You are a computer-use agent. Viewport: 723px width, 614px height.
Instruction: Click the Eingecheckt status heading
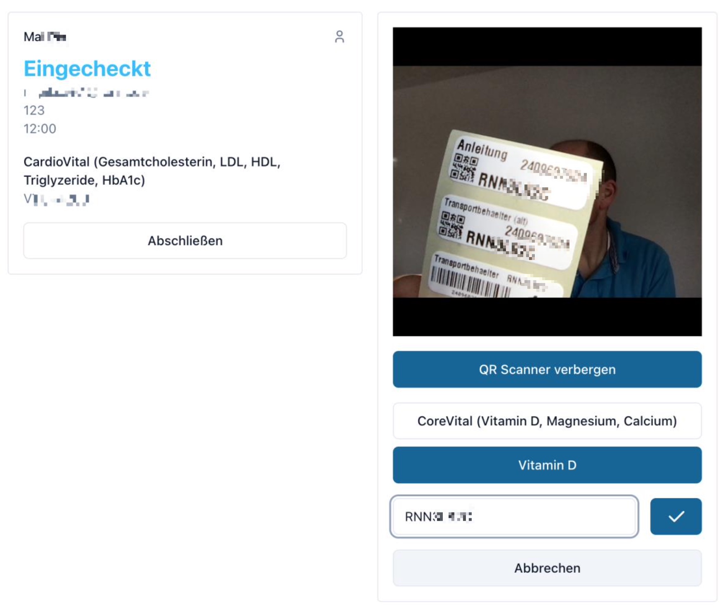[87, 68]
